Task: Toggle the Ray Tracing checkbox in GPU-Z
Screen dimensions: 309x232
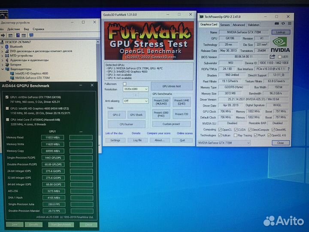Action: coord(235,135)
